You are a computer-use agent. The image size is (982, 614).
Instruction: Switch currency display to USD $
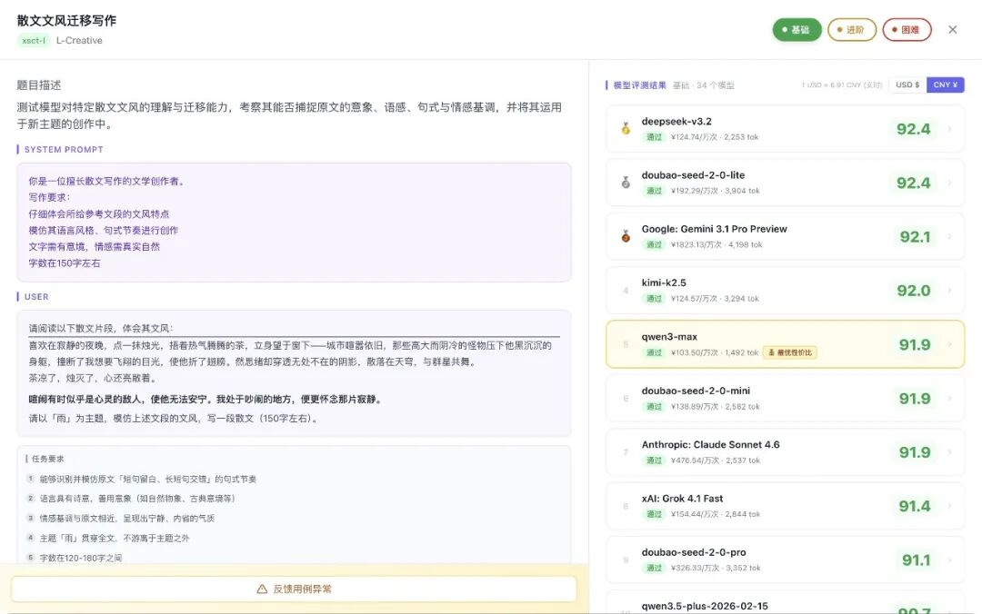point(908,84)
